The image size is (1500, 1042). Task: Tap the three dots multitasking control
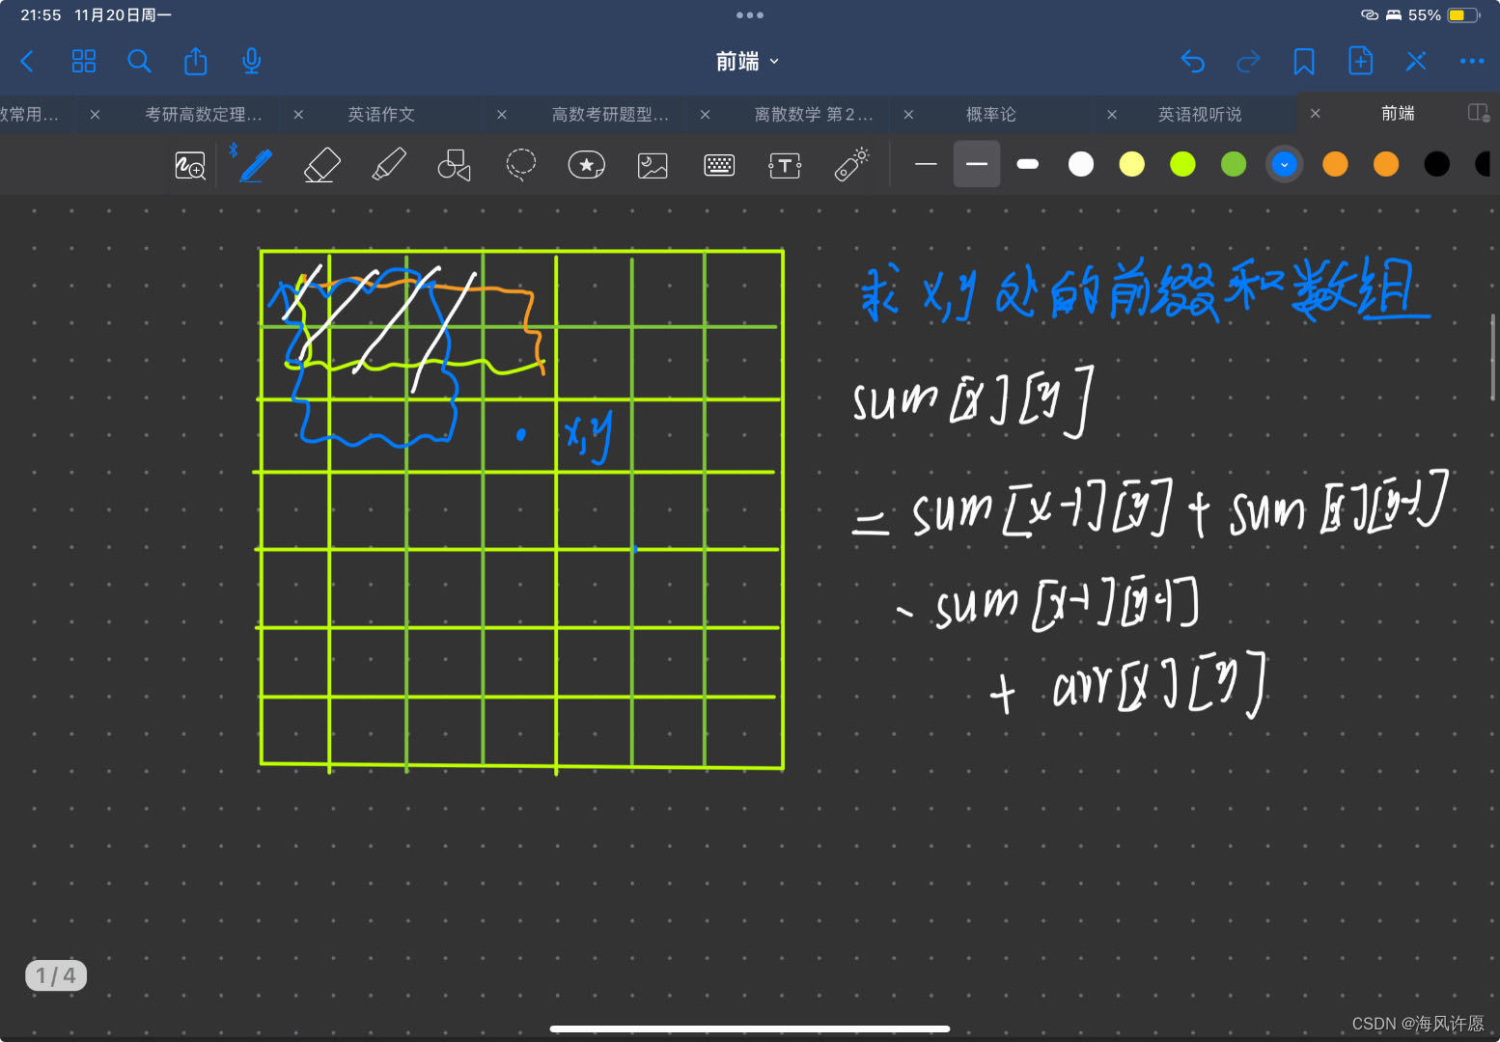pyautogui.click(x=750, y=15)
